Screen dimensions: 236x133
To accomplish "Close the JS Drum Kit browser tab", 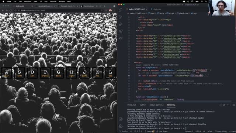I will click(32, 6).
